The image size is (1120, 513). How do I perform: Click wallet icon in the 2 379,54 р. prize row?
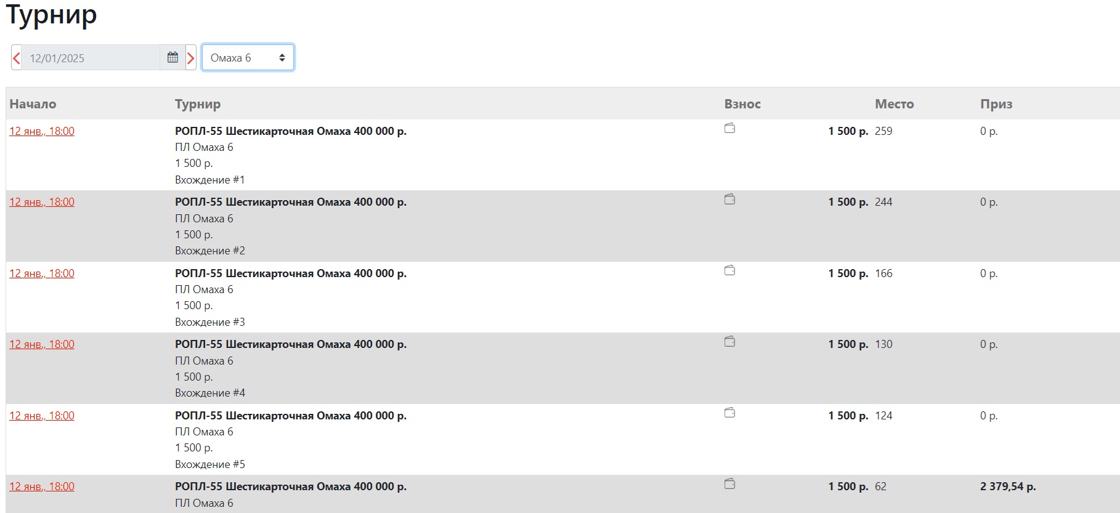click(x=730, y=484)
